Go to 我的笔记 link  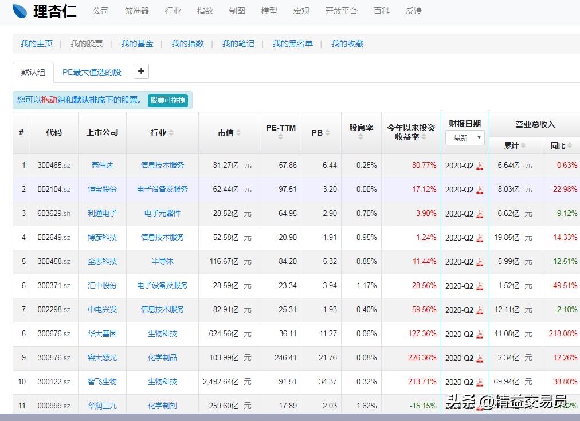[238, 44]
